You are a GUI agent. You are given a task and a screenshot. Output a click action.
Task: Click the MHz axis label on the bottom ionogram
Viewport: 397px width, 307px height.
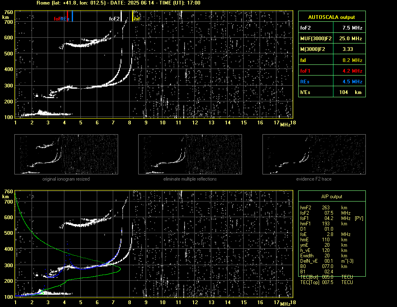tap(285, 304)
